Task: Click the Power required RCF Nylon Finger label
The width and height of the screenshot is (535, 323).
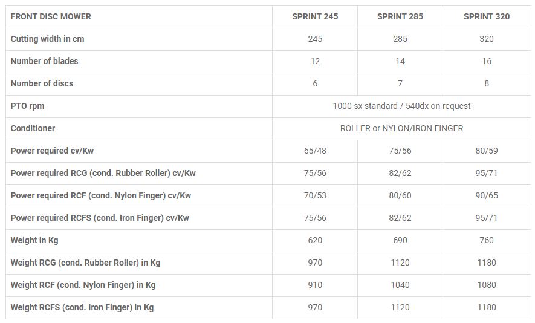Action: tap(100, 195)
